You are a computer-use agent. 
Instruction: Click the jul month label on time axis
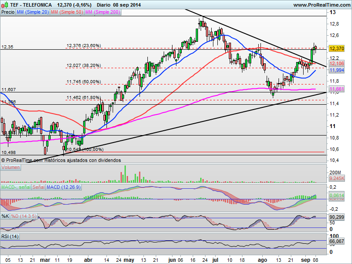tap(215, 260)
